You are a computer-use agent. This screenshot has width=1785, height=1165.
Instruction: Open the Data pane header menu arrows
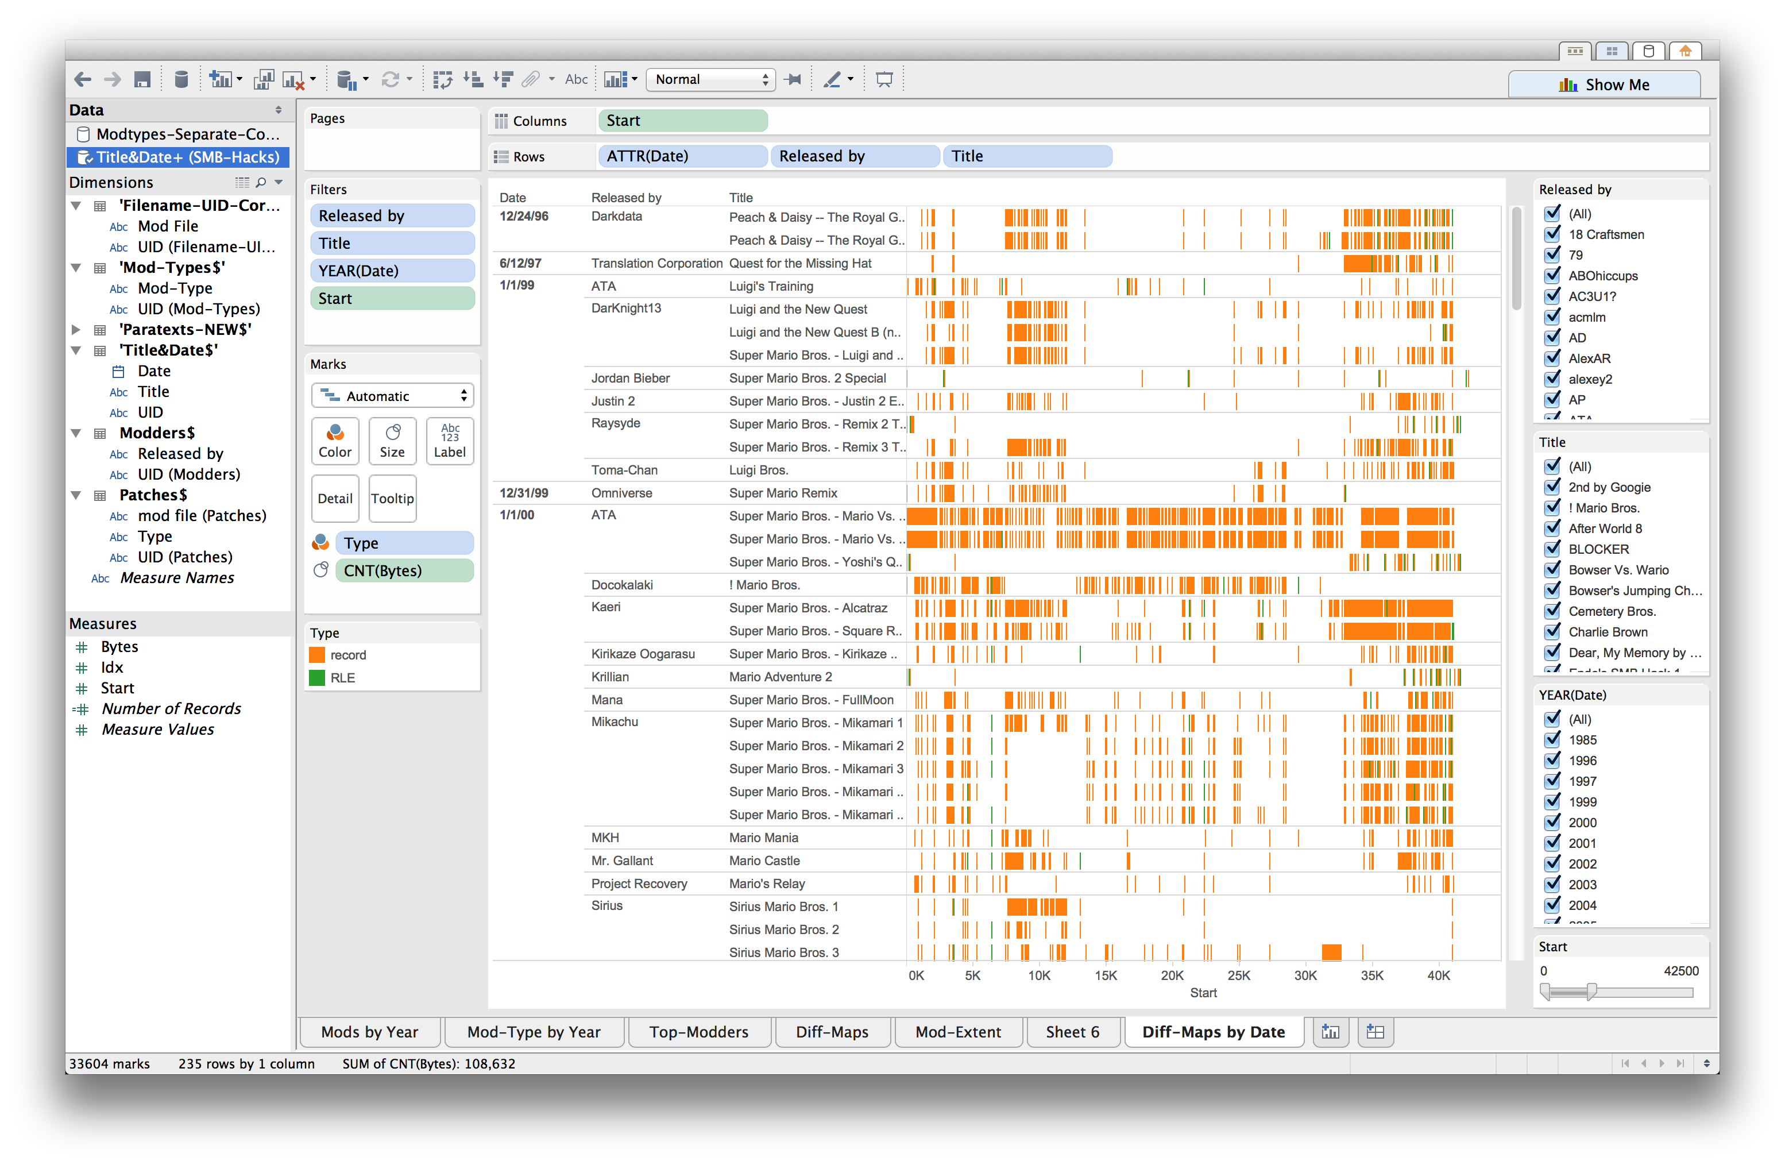279,110
